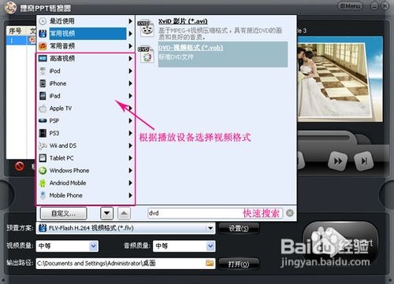Choose the PS3 device category

[x=86, y=133]
